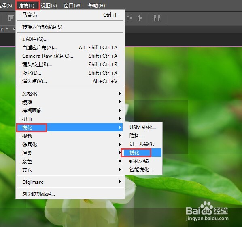
Task: Choose 浏览联机滤镜...
Action: coord(70,194)
